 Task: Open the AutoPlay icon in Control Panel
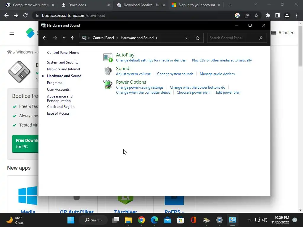coord(108,58)
